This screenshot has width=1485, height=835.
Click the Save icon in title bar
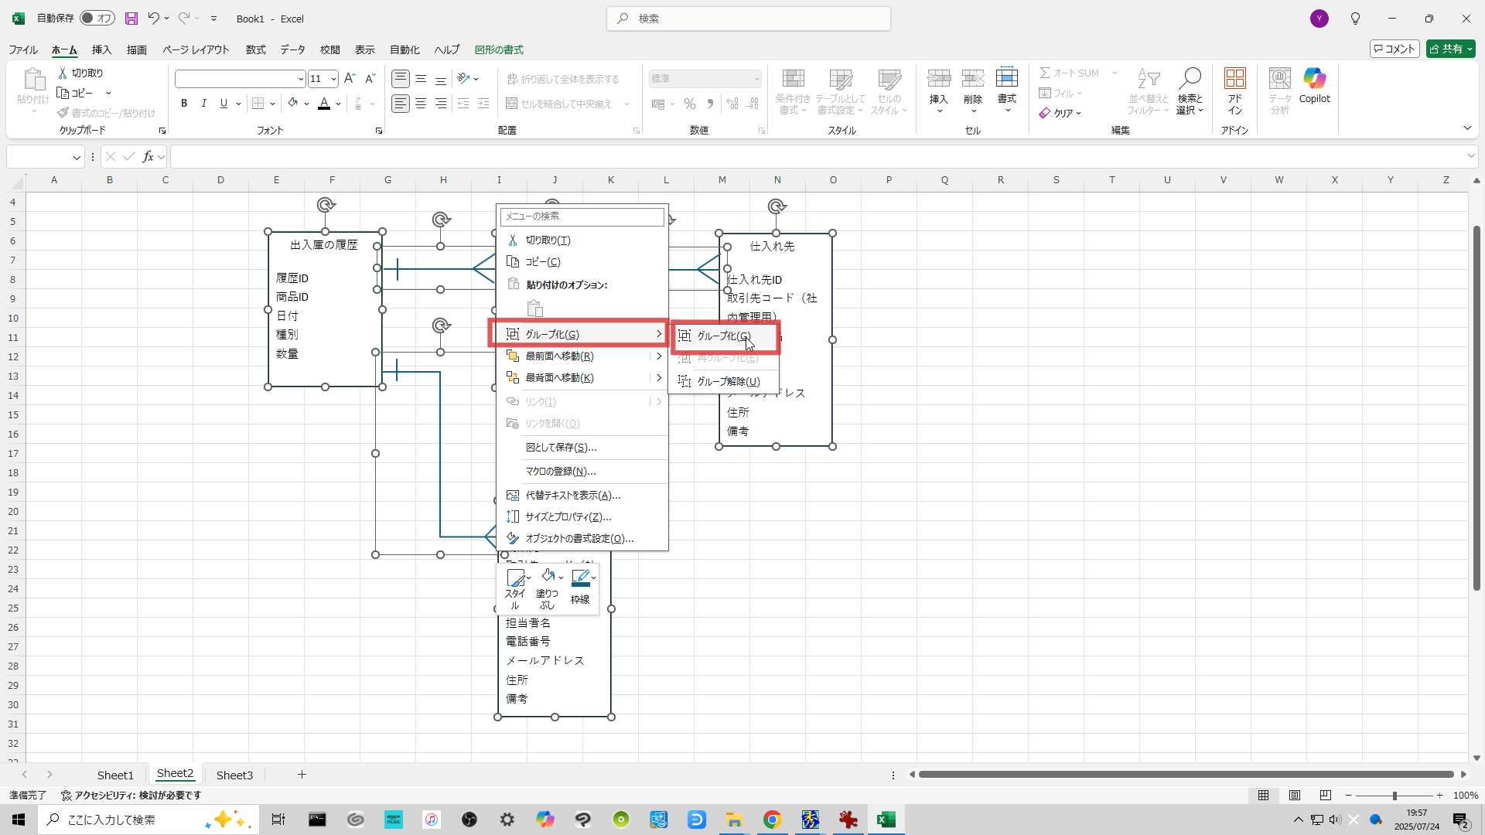131,19
